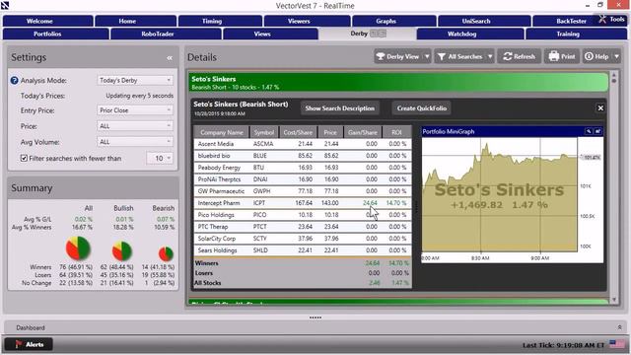Open Alerts with the red flag
Image resolution: width=631 pixels, height=355 pixels.
click(x=29, y=344)
